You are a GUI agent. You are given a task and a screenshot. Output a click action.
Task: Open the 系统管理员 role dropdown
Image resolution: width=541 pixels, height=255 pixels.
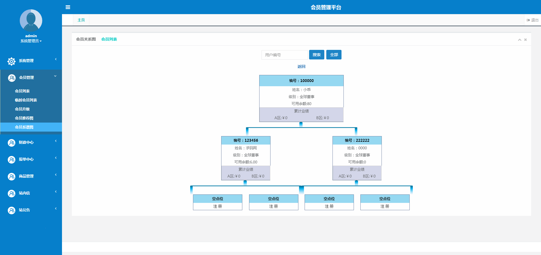coord(31,41)
